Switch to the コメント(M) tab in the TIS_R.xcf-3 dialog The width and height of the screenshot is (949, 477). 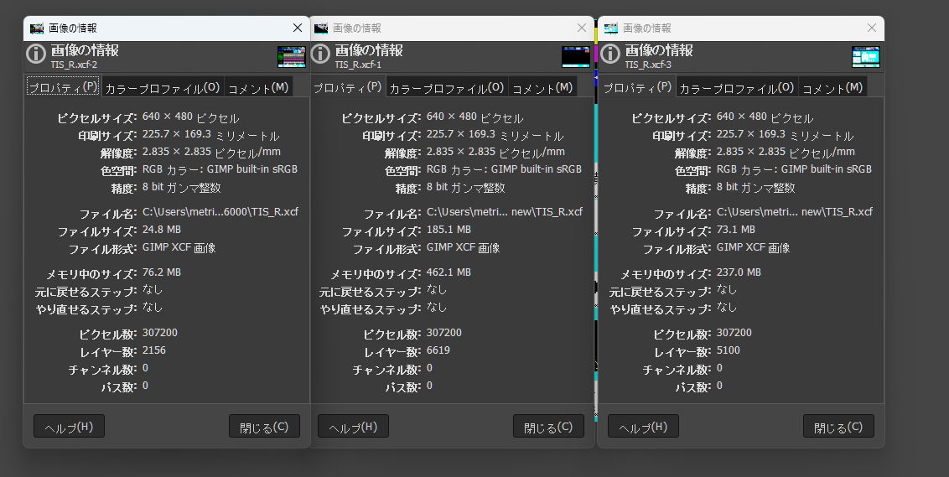(832, 88)
